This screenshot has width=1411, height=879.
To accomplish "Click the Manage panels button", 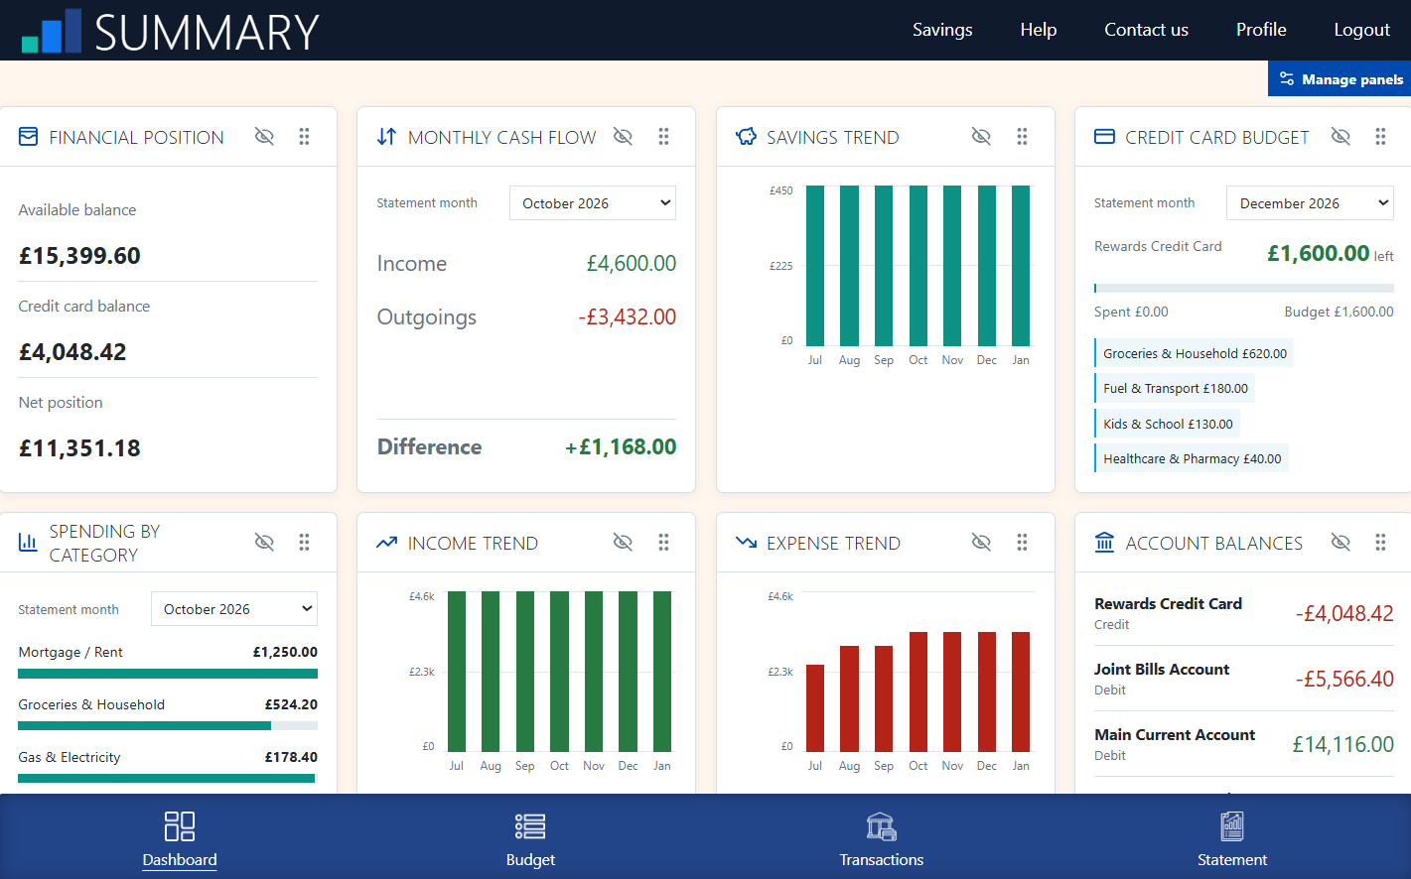I will tap(1340, 79).
